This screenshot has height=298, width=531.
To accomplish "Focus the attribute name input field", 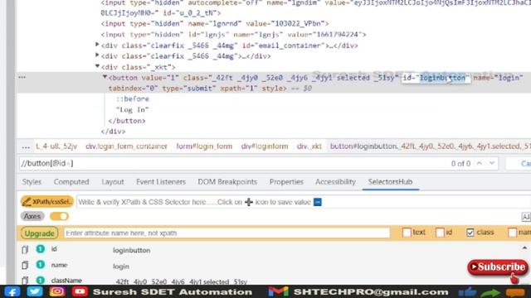I will [x=227, y=233].
